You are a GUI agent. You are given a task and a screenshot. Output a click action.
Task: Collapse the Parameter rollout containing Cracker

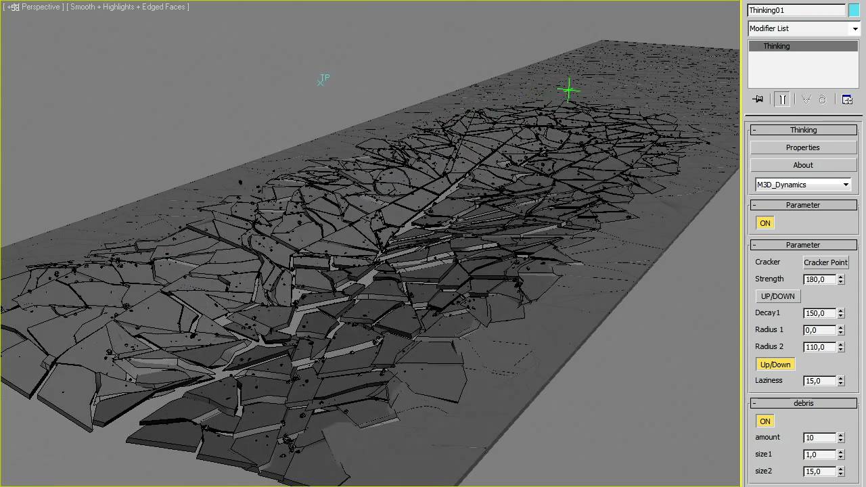[803, 245]
